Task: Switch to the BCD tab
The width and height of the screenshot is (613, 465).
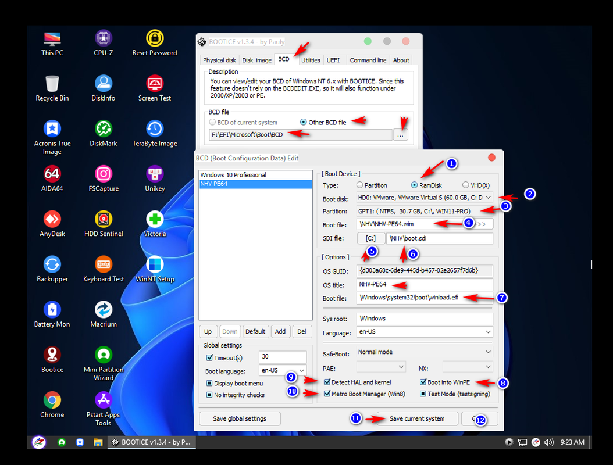Action: [284, 59]
